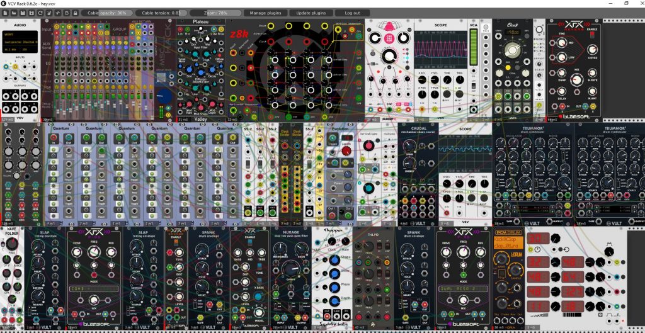Click large blue master knob on mixer
The height and width of the screenshot is (333, 645).
pyautogui.click(x=164, y=97)
